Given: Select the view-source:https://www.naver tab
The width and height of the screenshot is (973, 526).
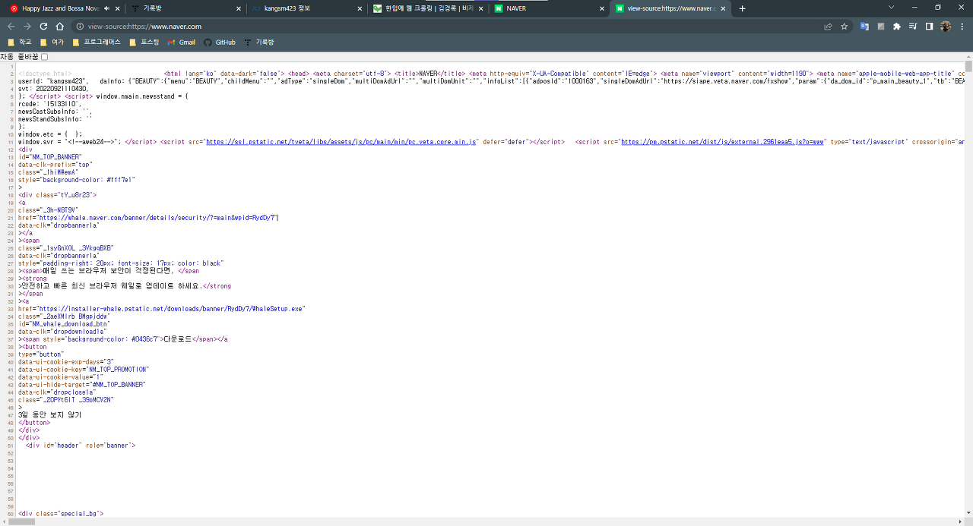Looking at the screenshot, I should coord(670,8).
